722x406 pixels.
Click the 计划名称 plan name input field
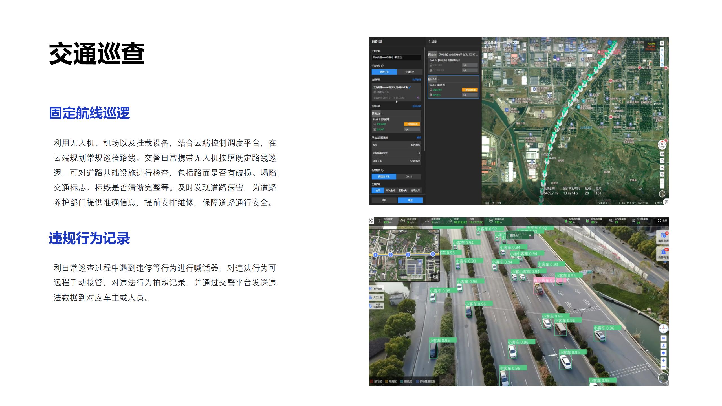(x=396, y=57)
